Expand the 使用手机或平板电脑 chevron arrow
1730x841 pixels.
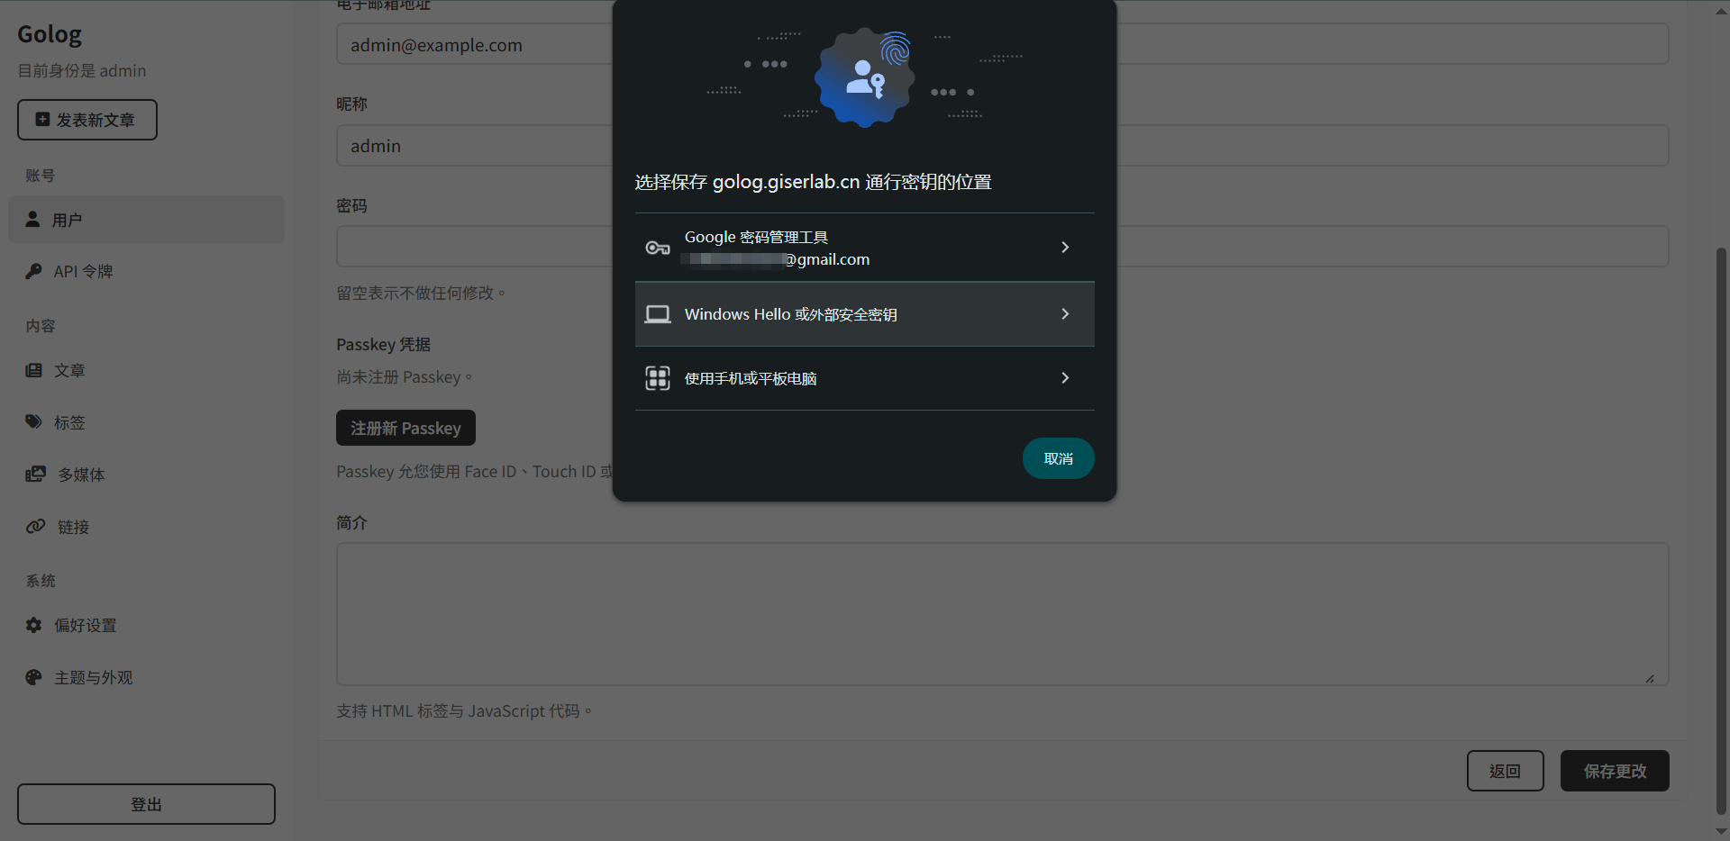(1065, 378)
